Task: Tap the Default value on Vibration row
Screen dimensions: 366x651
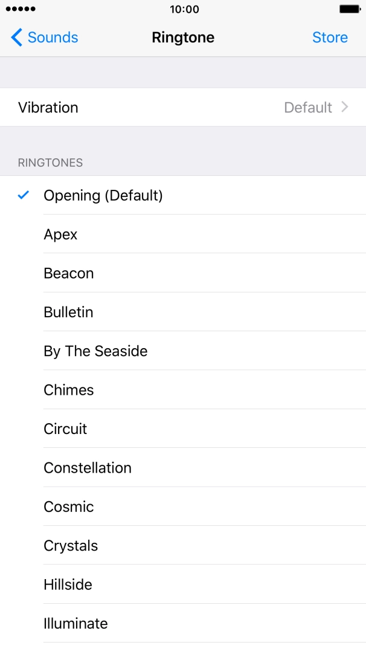Action: [x=309, y=107]
